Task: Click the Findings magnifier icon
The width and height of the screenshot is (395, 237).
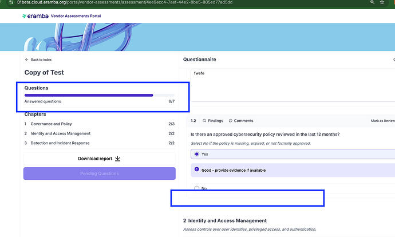Action: [x=204, y=121]
